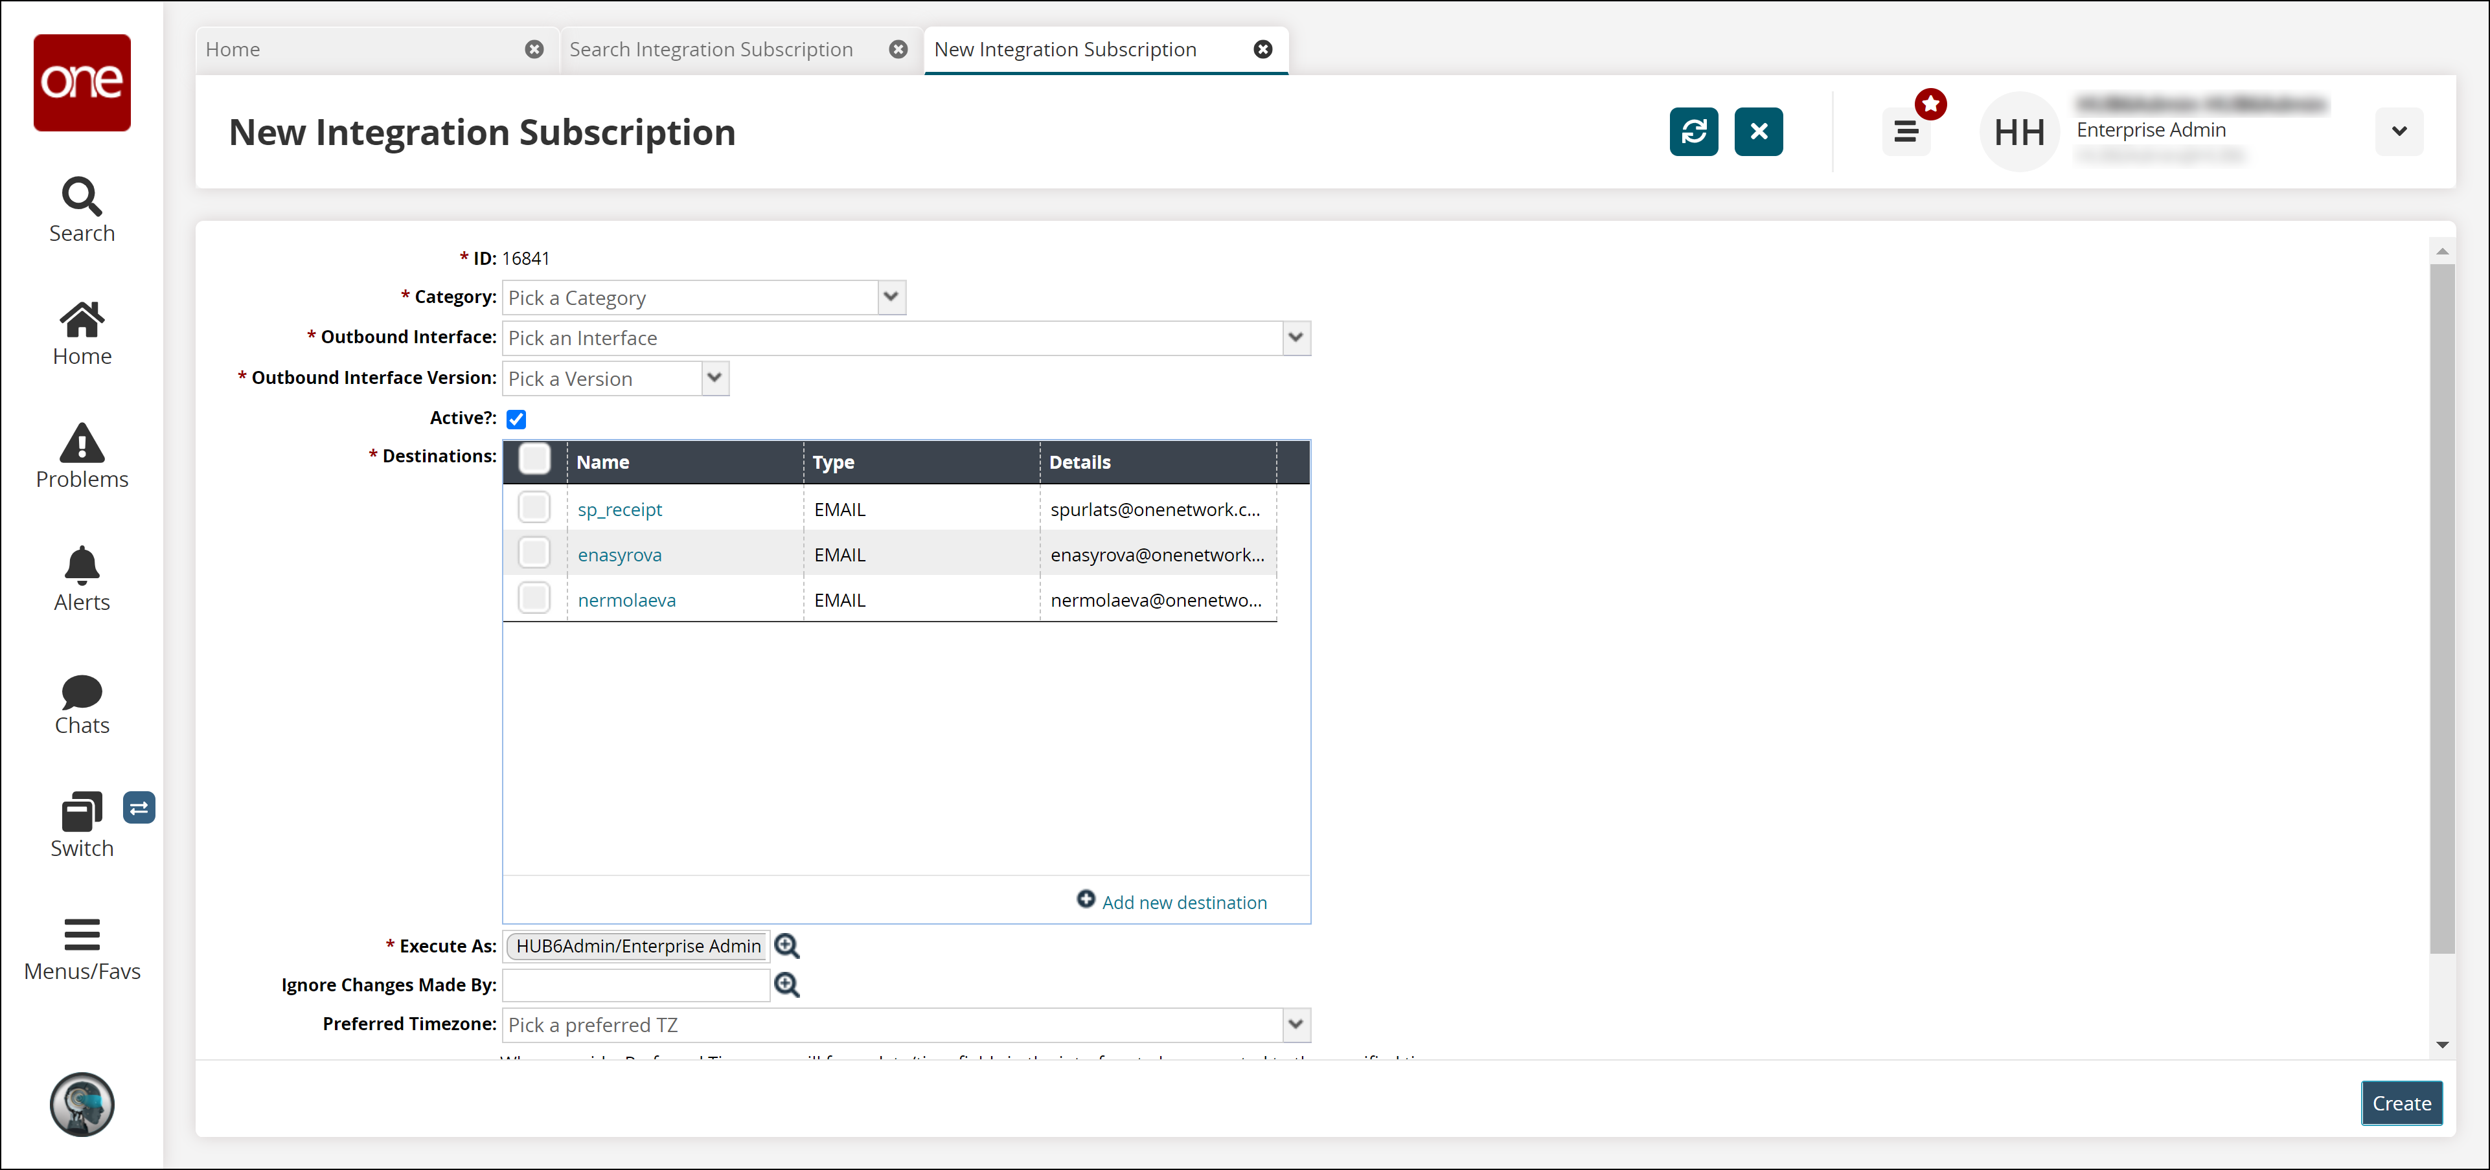This screenshot has width=2490, height=1170.
Task: Click the refresh icon in header
Action: click(x=1693, y=131)
